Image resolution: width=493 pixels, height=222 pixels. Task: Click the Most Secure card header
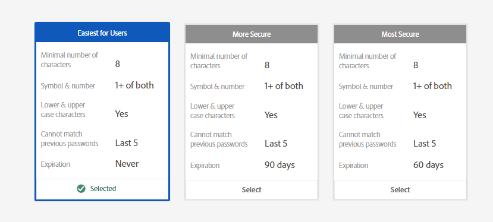point(400,34)
